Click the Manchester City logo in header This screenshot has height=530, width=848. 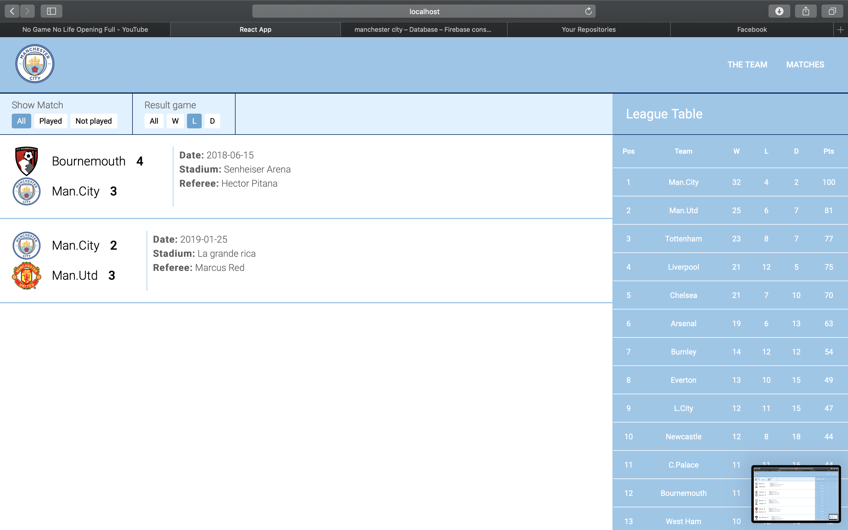coord(35,64)
